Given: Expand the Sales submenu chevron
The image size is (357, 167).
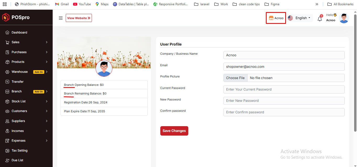Looking at the screenshot, I should [x=47, y=42].
